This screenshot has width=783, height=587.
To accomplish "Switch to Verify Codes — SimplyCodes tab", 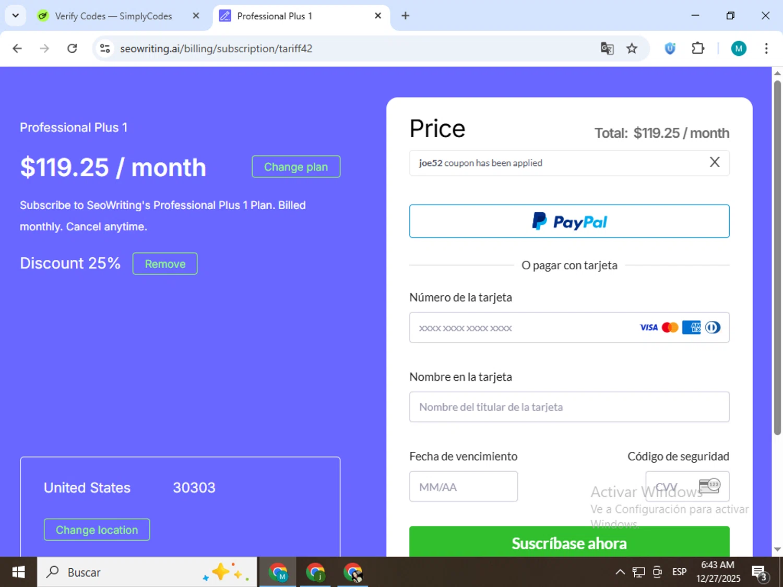I will tap(113, 16).
